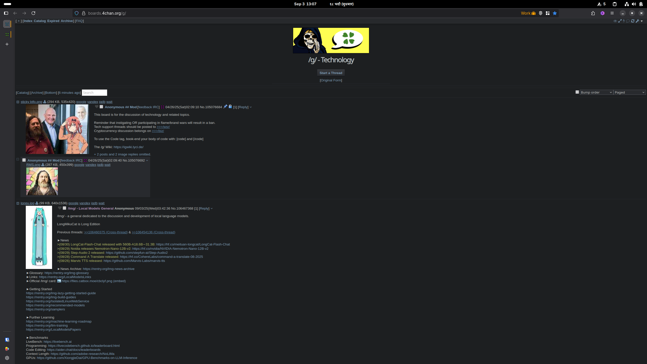The image size is (647, 364).
Task: Open the header triangle dropdown menu
Action: point(642,21)
